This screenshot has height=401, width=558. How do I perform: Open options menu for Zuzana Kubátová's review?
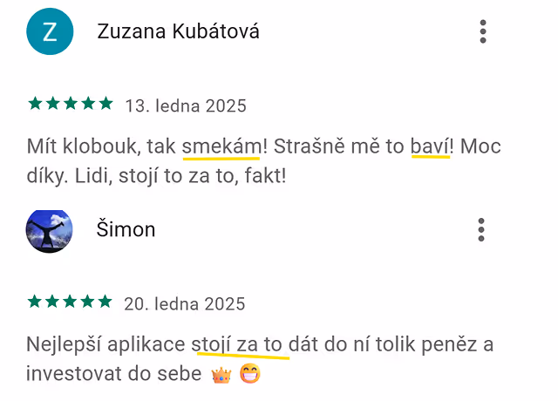pyautogui.click(x=482, y=31)
